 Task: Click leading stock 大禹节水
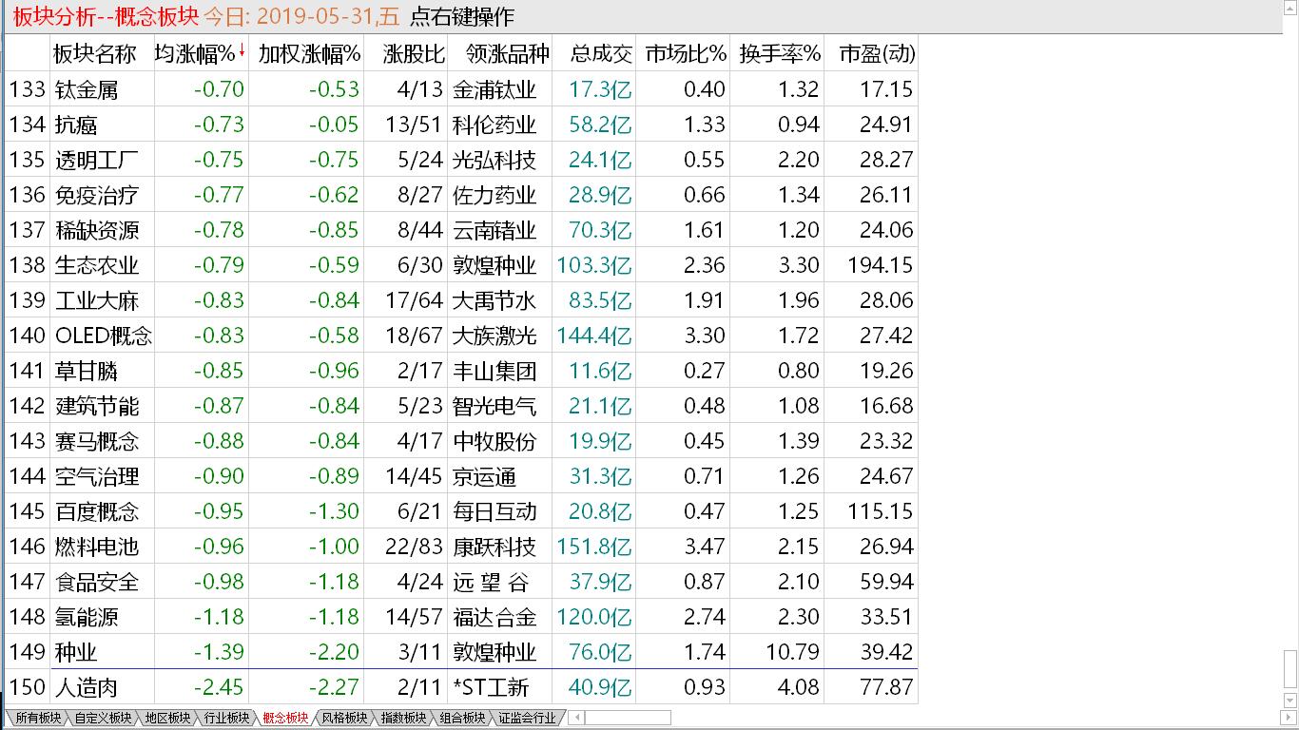tap(494, 300)
